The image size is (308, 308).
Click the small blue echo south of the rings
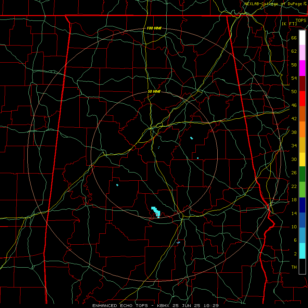click(x=178, y=243)
